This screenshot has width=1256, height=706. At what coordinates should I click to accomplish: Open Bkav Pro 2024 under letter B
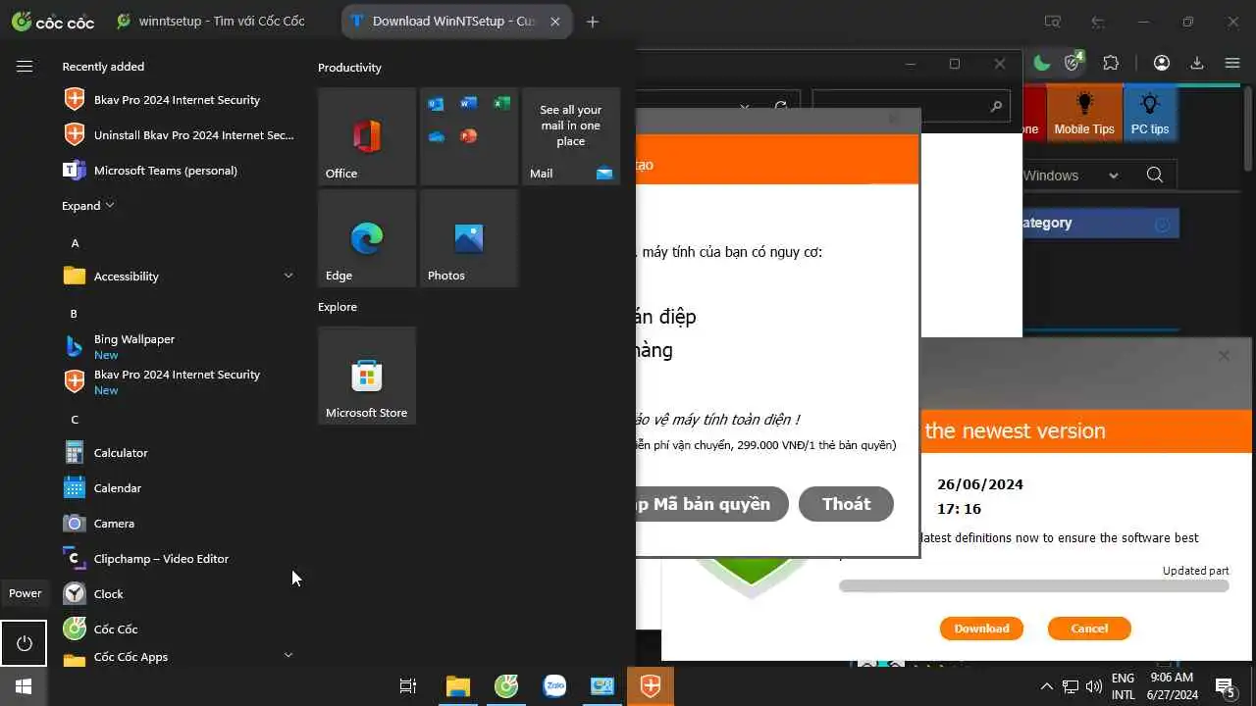177,382
